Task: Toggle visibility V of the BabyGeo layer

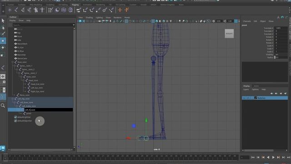Action: tap(244, 98)
